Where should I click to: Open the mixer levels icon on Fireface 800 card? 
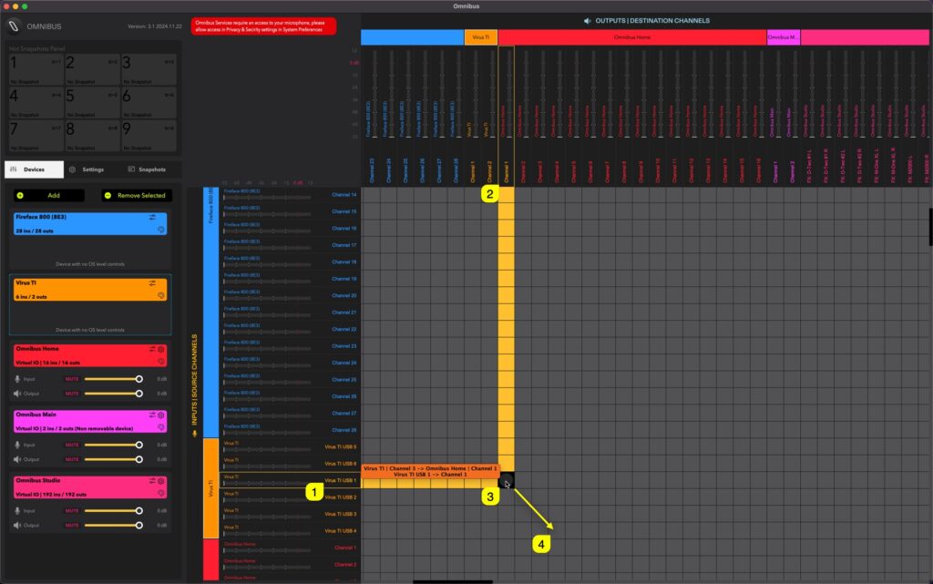[x=152, y=217]
